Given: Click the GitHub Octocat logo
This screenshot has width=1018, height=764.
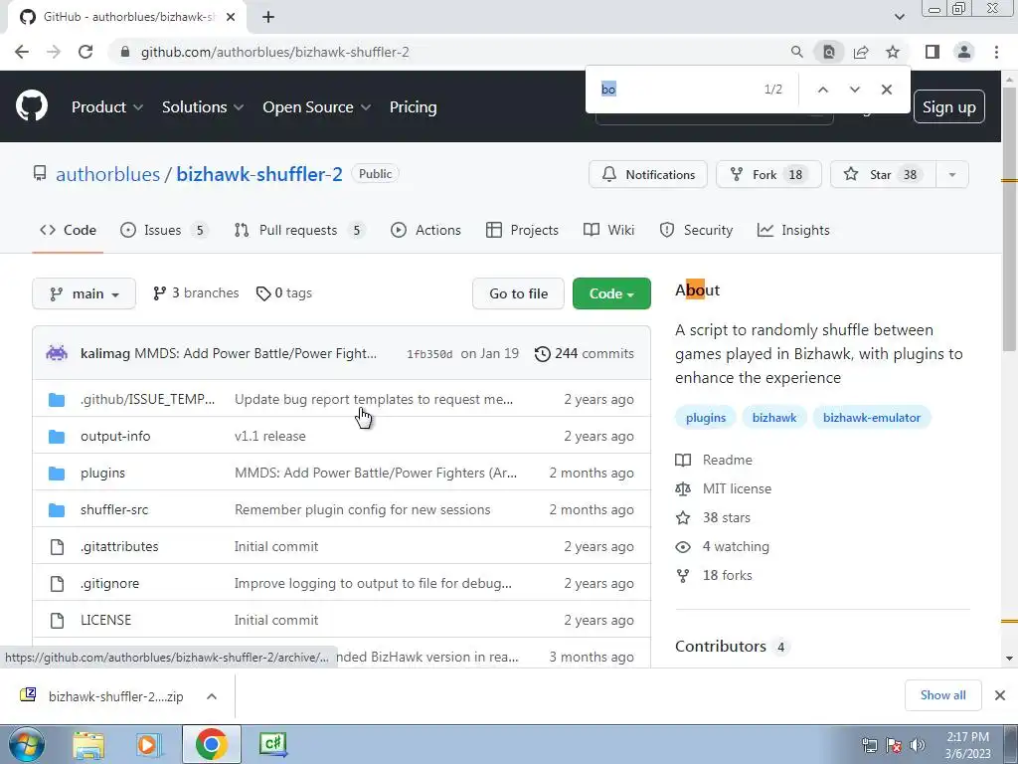Looking at the screenshot, I should pos(31,106).
